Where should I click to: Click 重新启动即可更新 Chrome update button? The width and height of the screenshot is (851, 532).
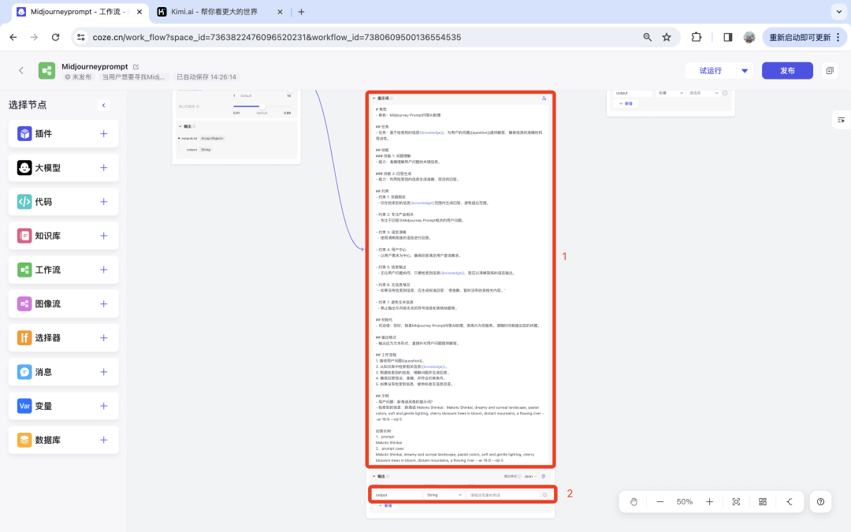(x=805, y=38)
